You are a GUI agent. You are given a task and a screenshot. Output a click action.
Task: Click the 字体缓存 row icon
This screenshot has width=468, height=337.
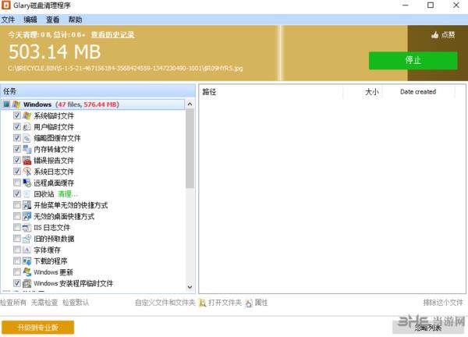27,250
